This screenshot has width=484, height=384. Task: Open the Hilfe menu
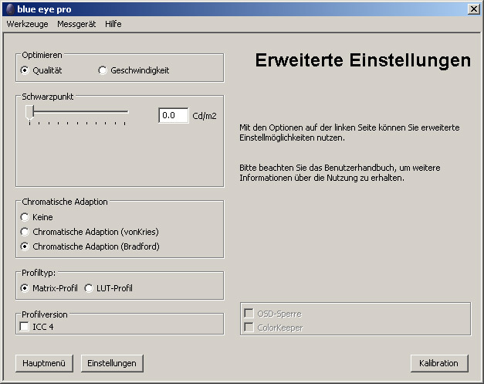[x=113, y=24]
